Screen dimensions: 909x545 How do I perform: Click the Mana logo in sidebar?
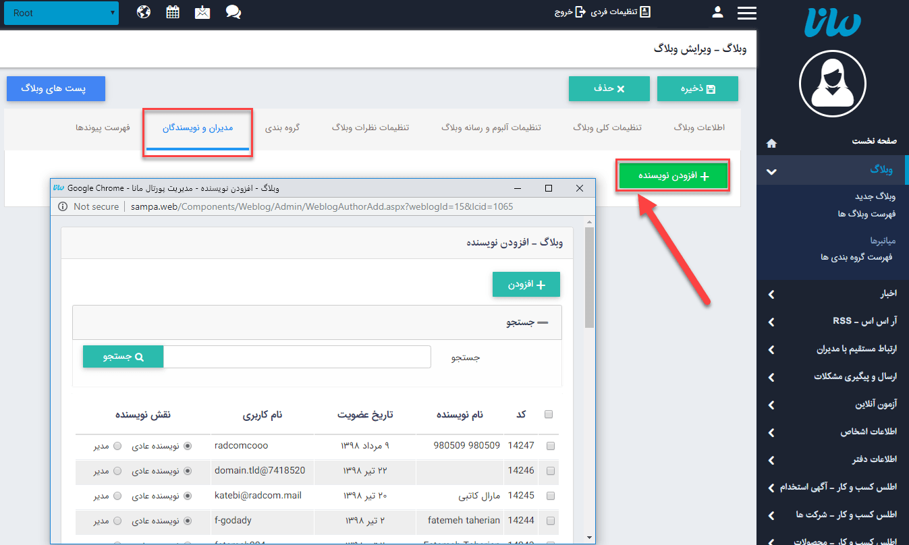(x=832, y=24)
